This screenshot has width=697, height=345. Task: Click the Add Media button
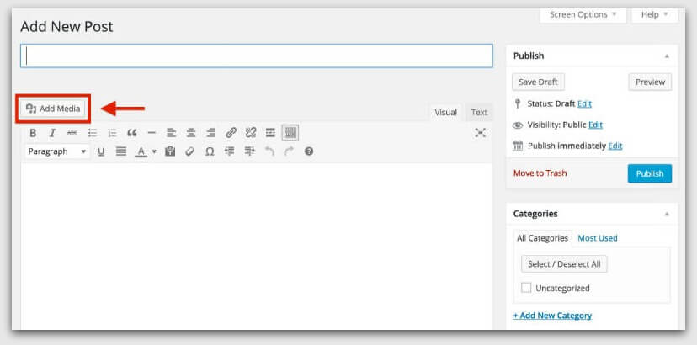53,109
